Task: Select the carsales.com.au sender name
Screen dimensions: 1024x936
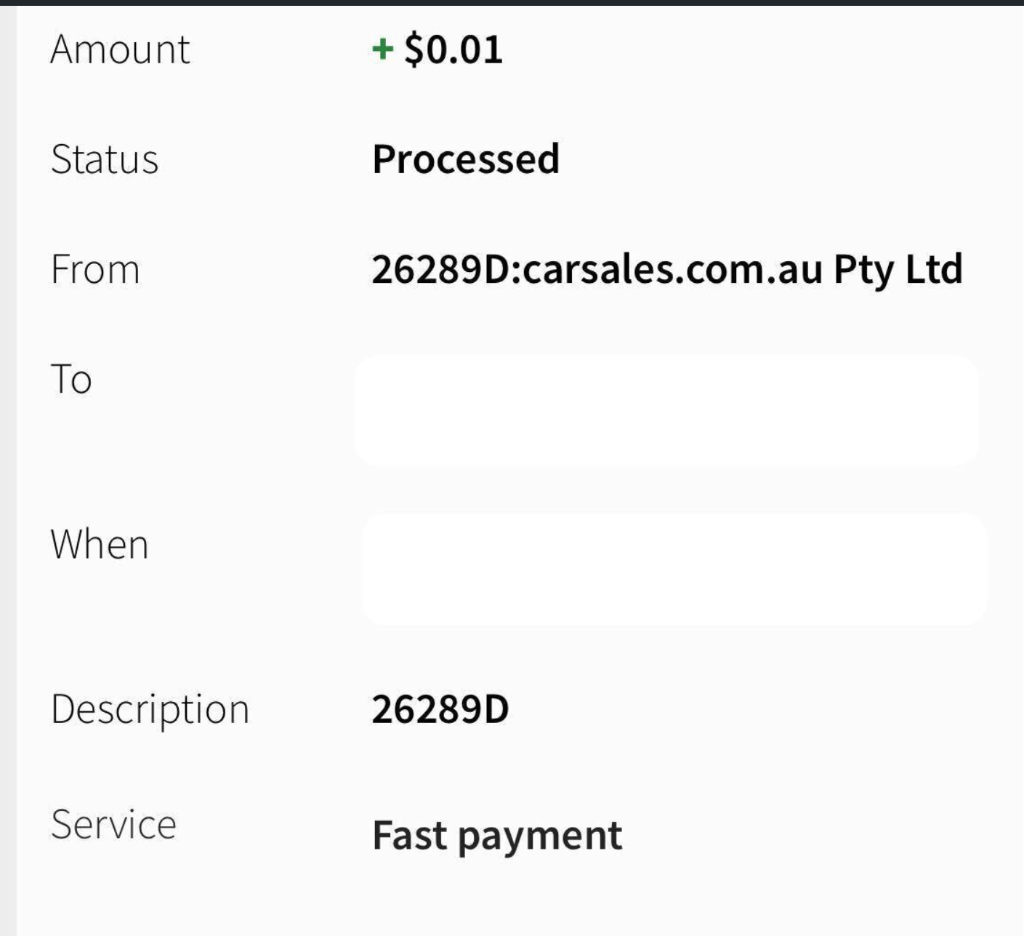Action: coord(672,269)
